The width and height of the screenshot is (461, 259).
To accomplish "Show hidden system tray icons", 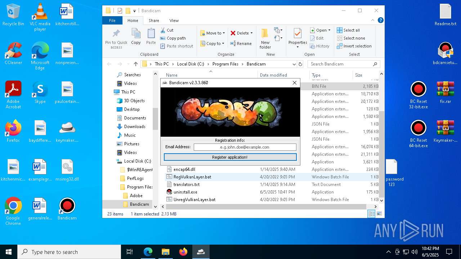I will click(388, 252).
